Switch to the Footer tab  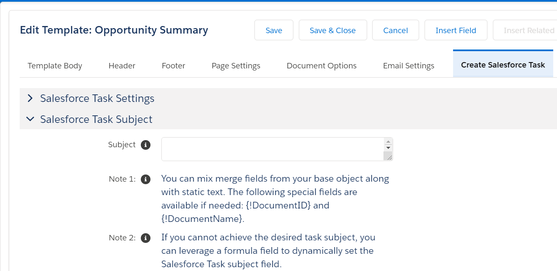click(x=174, y=66)
